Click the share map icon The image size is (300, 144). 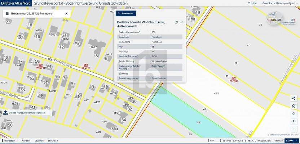pos(294,98)
